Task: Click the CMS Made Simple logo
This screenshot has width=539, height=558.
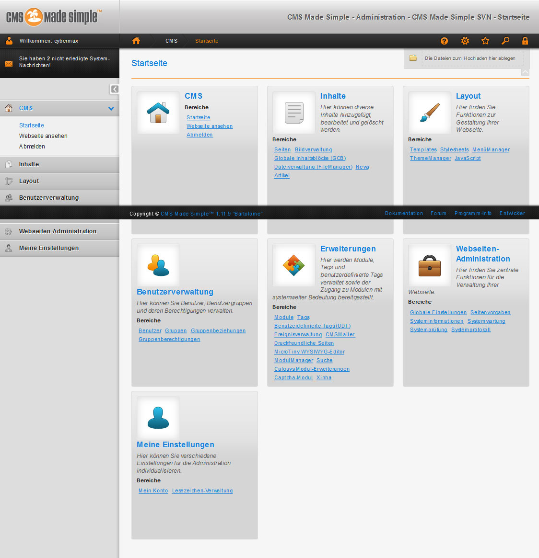Action: coord(53,17)
